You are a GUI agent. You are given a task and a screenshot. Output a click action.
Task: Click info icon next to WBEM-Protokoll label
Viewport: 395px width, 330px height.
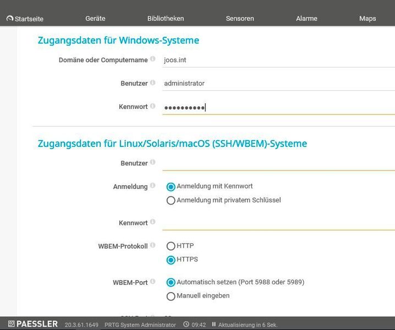(152, 245)
